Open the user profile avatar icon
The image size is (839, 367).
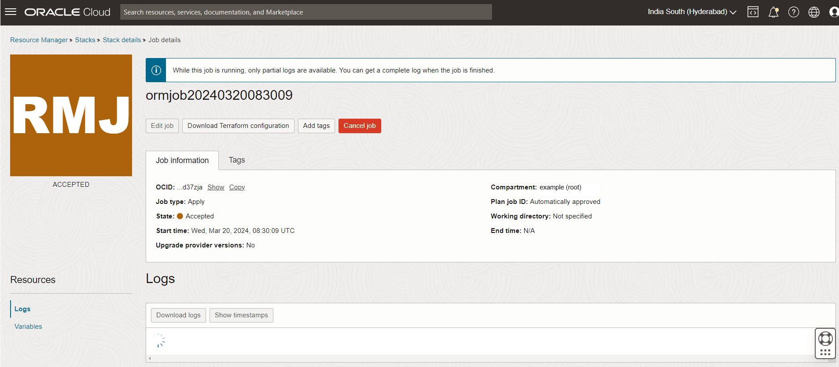click(833, 12)
